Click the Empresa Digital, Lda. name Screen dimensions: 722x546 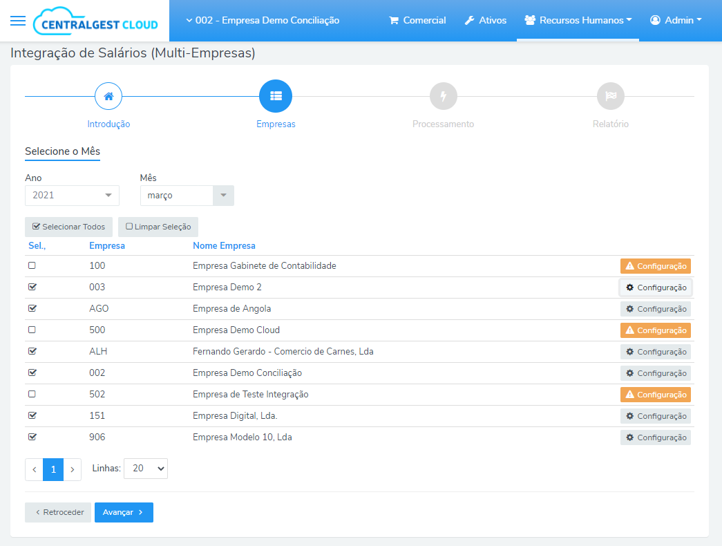pyautogui.click(x=235, y=415)
